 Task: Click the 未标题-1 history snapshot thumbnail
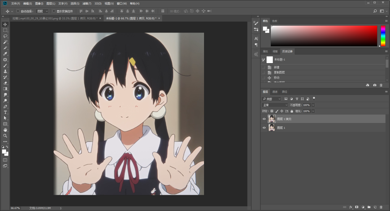270,60
